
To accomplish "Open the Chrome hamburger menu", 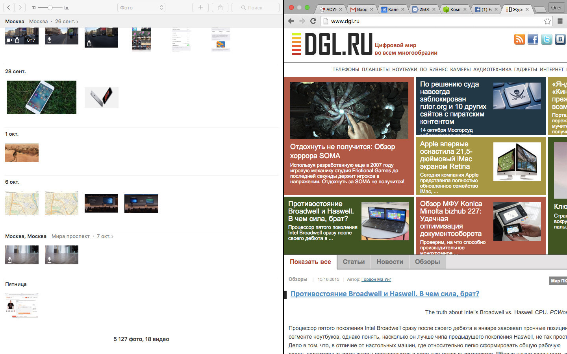I will point(560,21).
